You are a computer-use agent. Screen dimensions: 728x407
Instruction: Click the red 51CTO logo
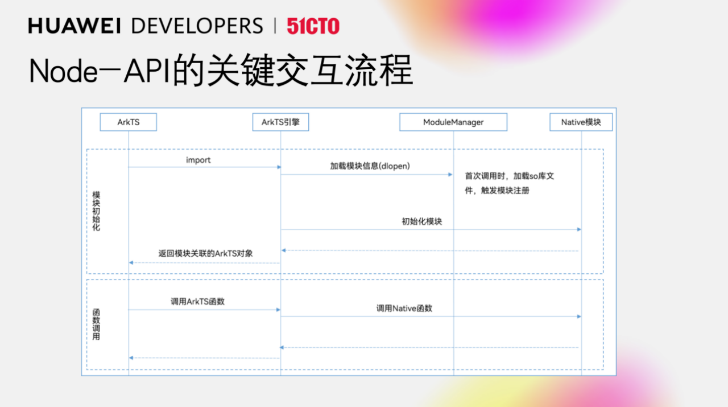tap(313, 26)
